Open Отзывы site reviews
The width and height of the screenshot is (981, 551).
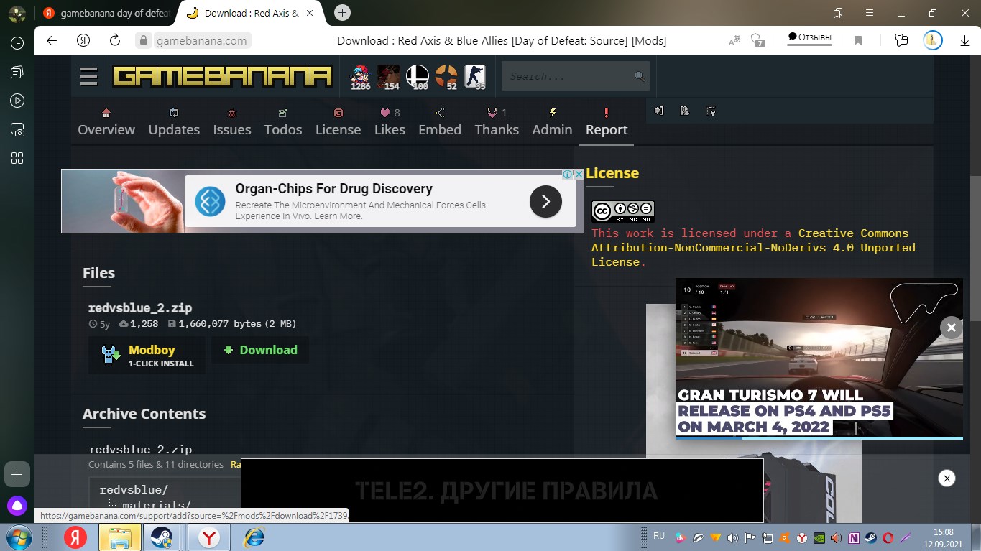809,37
